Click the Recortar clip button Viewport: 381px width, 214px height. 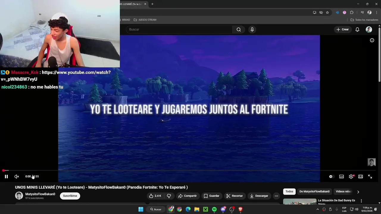[235, 196]
